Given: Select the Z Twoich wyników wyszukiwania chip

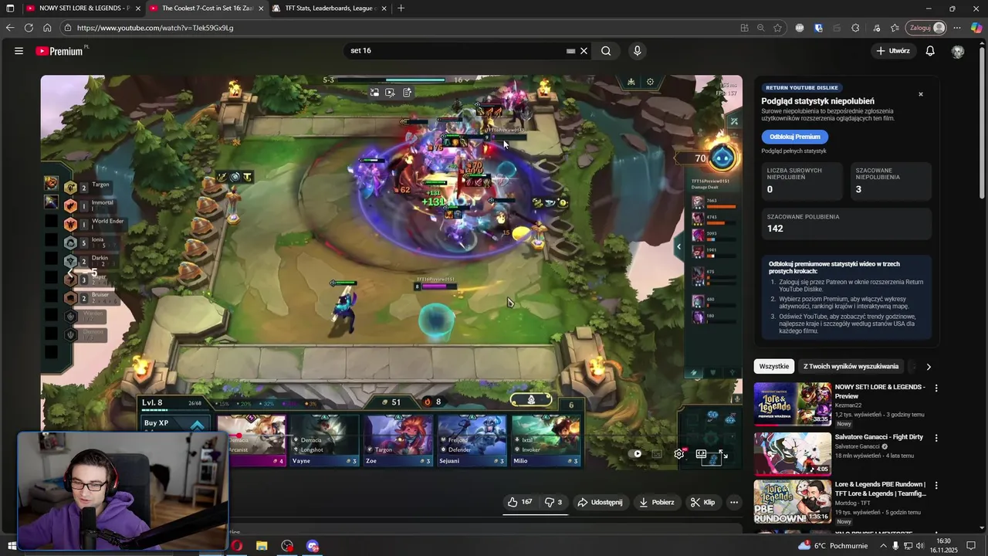Looking at the screenshot, I should [851, 367].
